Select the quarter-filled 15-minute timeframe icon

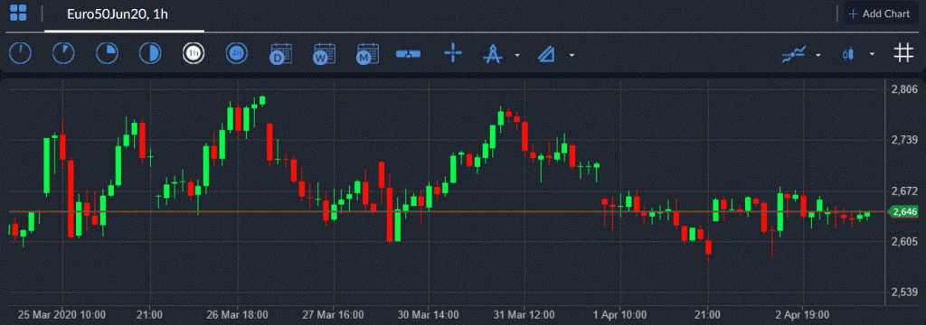(x=107, y=53)
